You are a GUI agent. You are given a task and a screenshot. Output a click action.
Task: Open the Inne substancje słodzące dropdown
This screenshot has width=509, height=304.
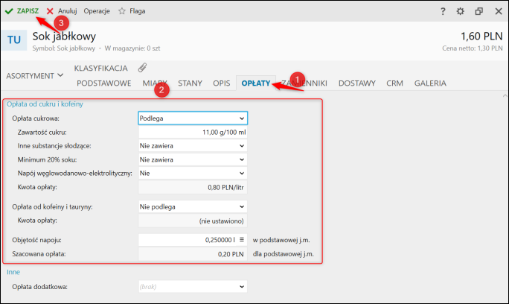(x=193, y=146)
